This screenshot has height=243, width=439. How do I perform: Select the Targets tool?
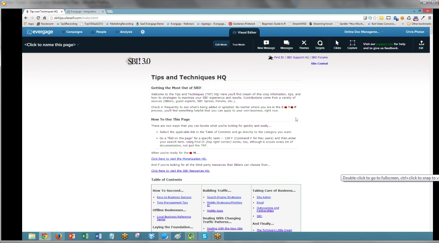(320, 43)
